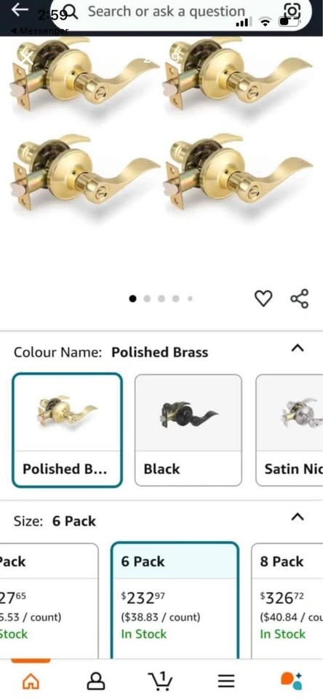Image resolution: width=323 pixels, height=699 pixels.
Task: Jump to second image carousel dot
Action: [x=147, y=299]
